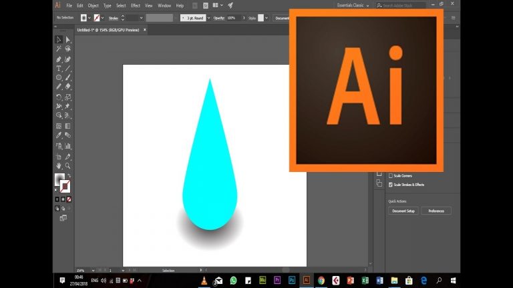Open the 3 pt. Round brush dropdown
513x288 pixels.
point(208,18)
